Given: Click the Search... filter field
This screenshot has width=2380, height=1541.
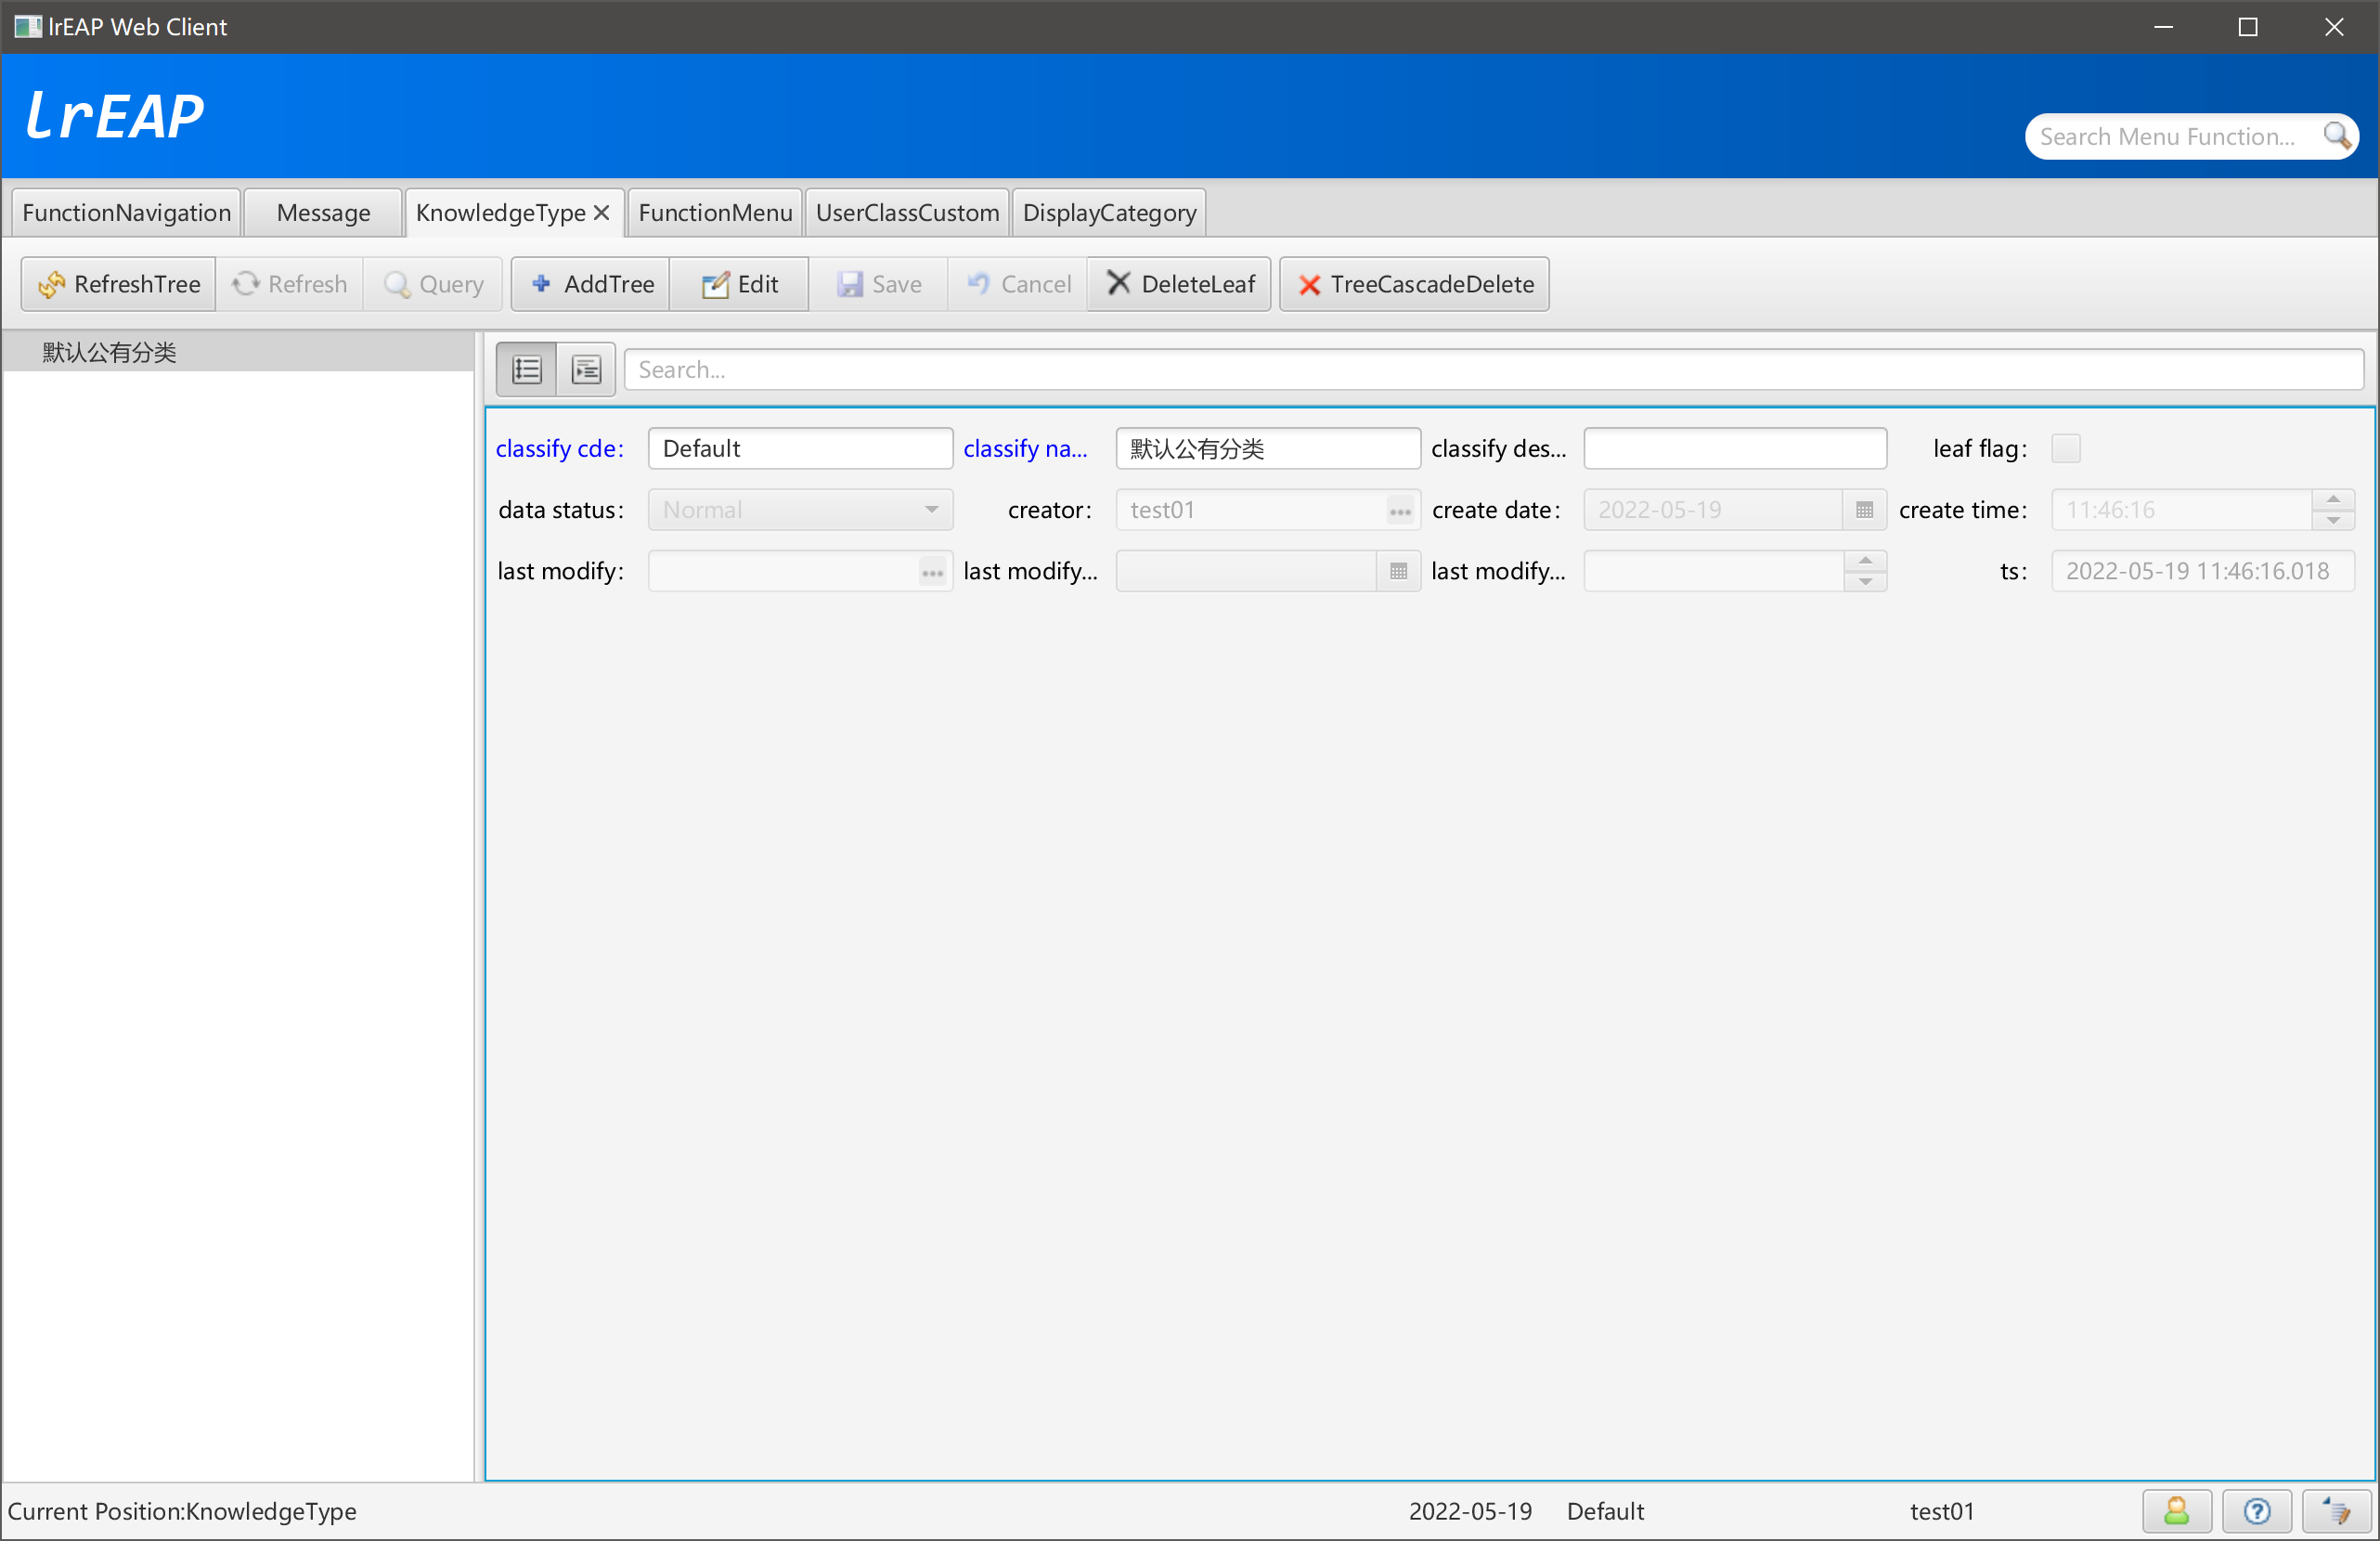Looking at the screenshot, I should point(1493,370).
